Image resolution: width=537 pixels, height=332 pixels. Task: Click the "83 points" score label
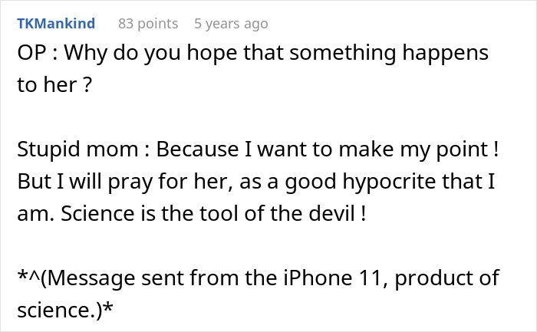click(147, 24)
